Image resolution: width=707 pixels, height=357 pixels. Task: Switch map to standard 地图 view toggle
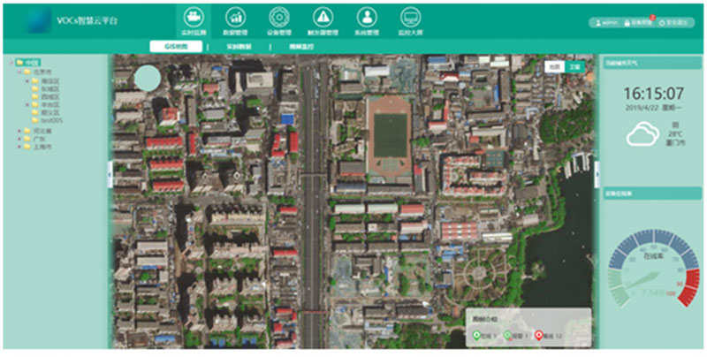tap(553, 66)
